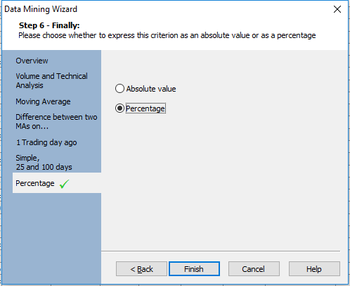This screenshot has width=350, height=286.
Task: Go back with the Back button
Action: pos(141,269)
